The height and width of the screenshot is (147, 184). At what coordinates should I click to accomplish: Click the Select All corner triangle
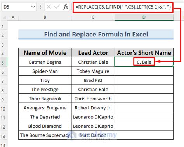pyautogui.click(x=4, y=17)
